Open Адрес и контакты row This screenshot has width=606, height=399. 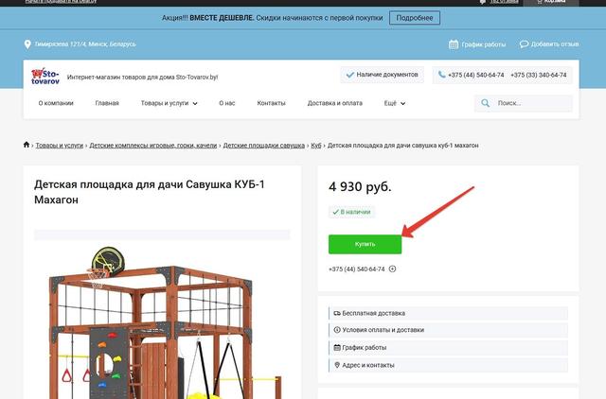pos(448,365)
